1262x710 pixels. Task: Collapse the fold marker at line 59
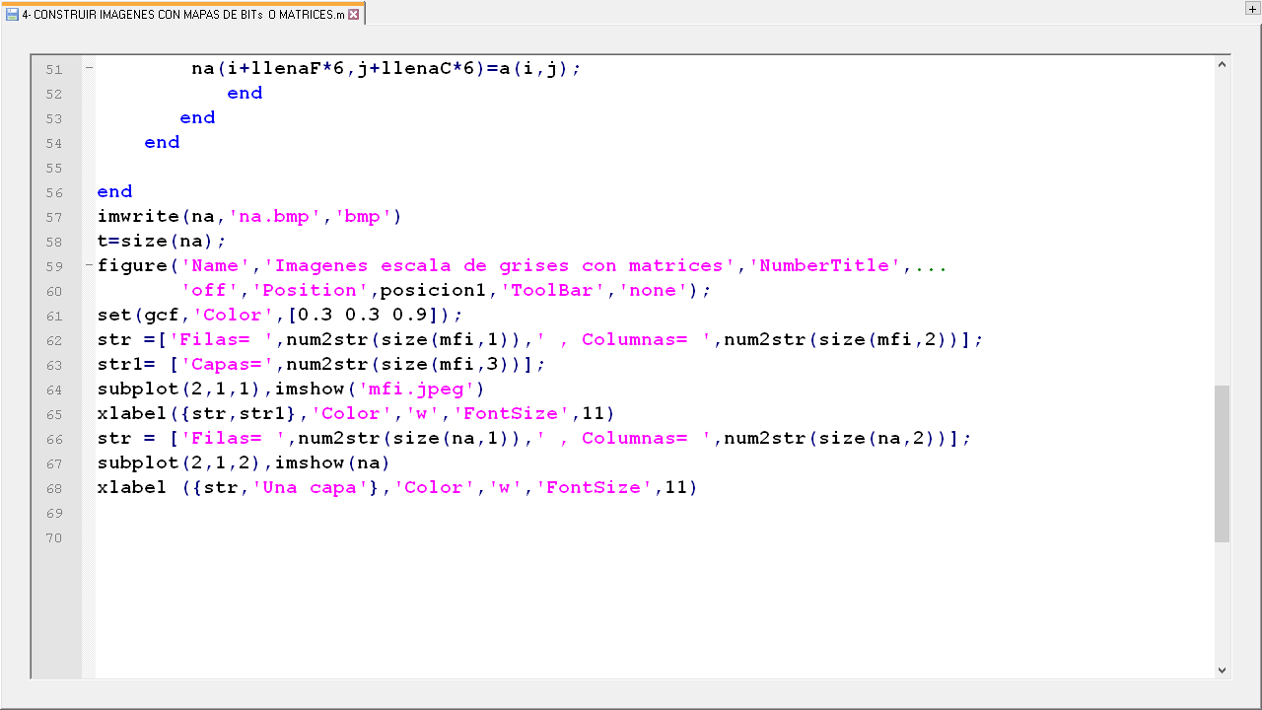point(89,266)
